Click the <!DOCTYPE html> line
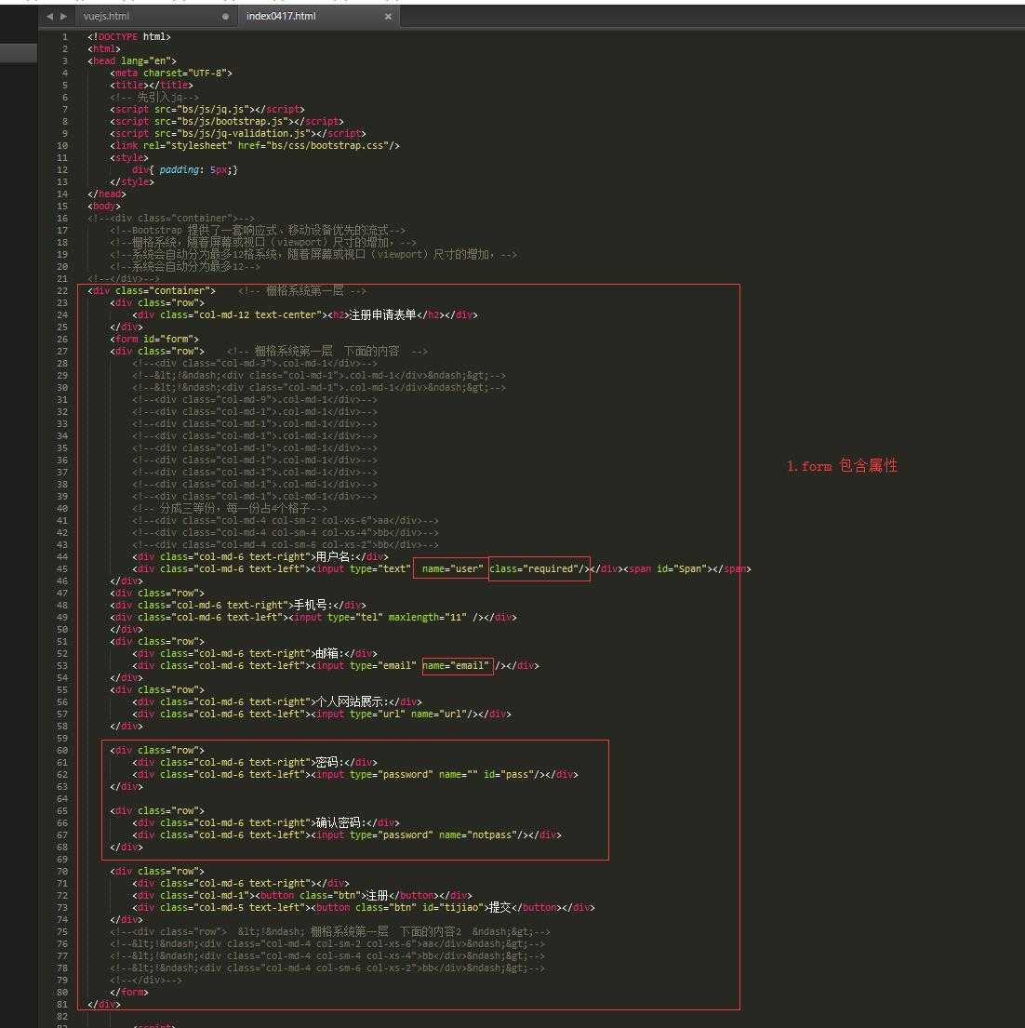Image resolution: width=1025 pixels, height=1028 pixels. coord(129,36)
